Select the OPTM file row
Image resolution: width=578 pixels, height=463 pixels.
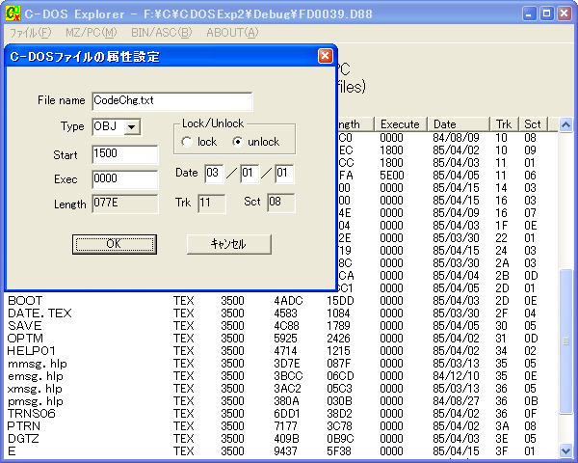281,339
